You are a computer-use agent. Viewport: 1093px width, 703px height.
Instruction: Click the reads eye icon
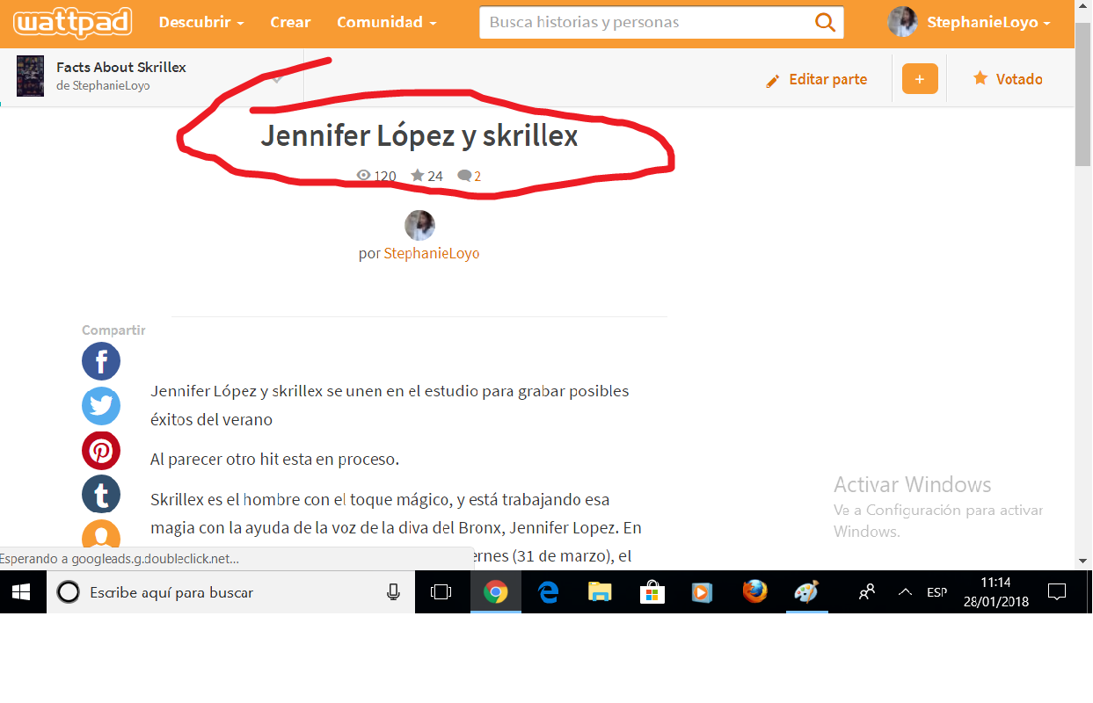pos(363,176)
